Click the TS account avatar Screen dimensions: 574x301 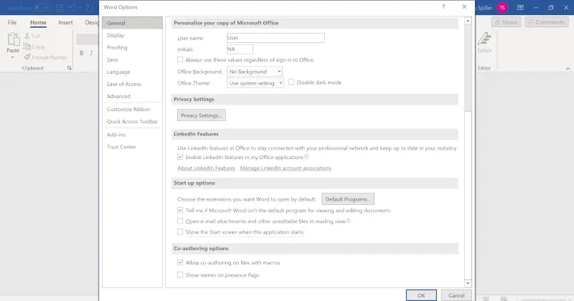click(502, 7)
